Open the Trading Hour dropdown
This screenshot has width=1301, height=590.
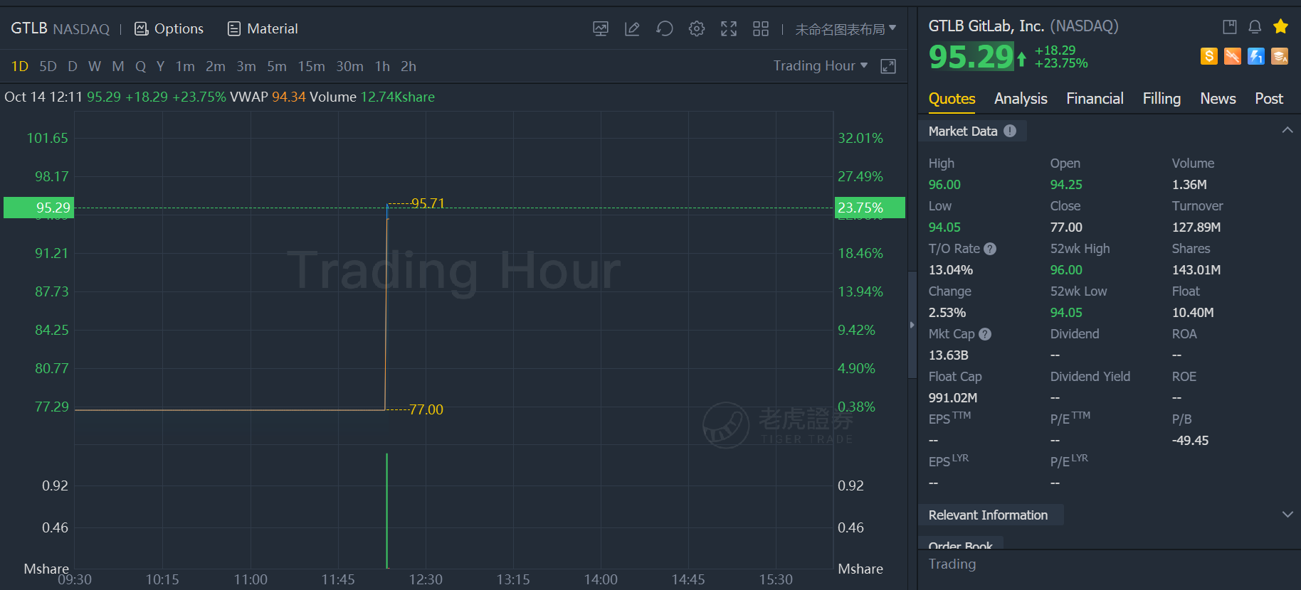[821, 65]
